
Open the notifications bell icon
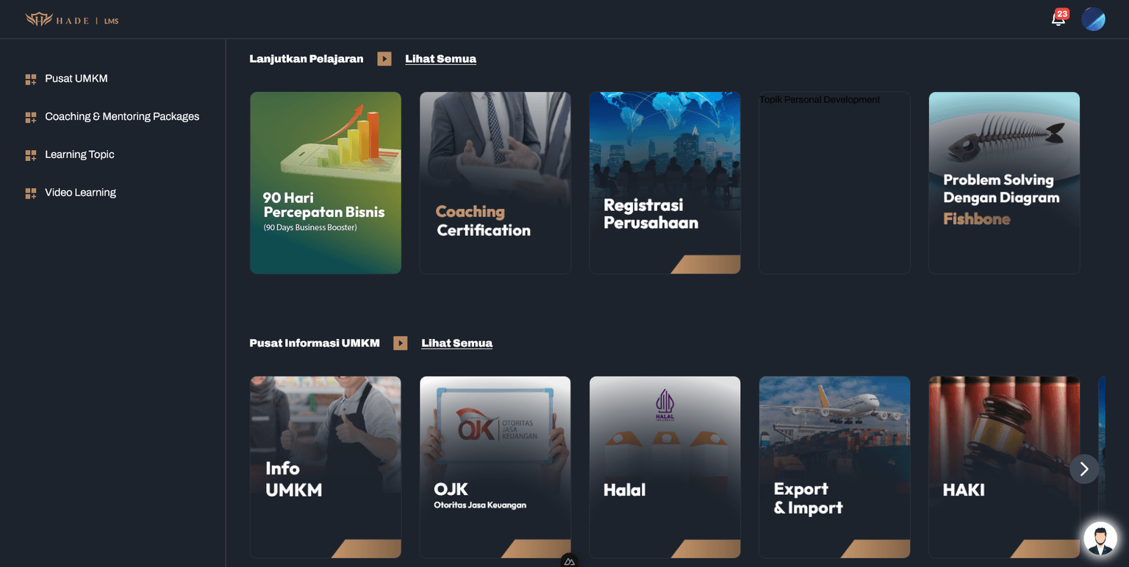click(1058, 19)
